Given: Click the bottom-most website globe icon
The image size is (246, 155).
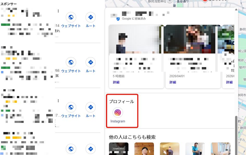Looking at the screenshot, I should 71,149.
